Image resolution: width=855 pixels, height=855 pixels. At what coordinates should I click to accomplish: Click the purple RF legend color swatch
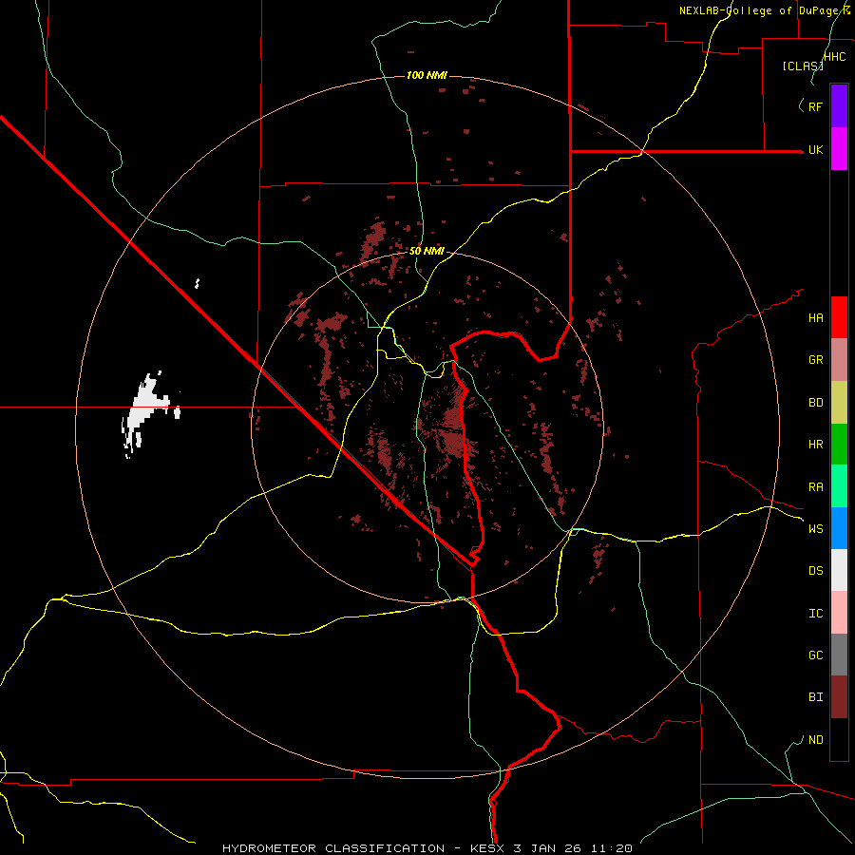tap(839, 106)
